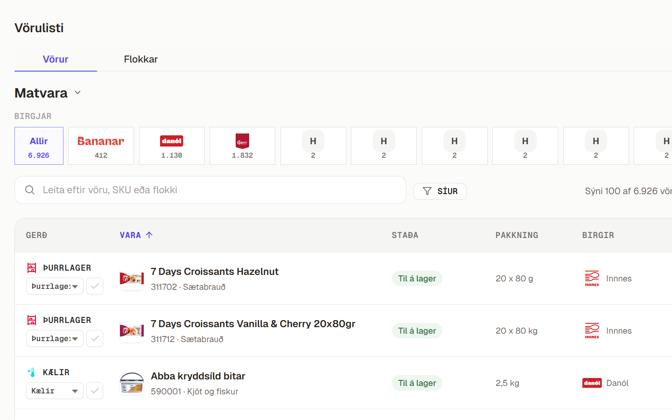Click the 2,5 kg packaging cell

(x=507, y=383)
